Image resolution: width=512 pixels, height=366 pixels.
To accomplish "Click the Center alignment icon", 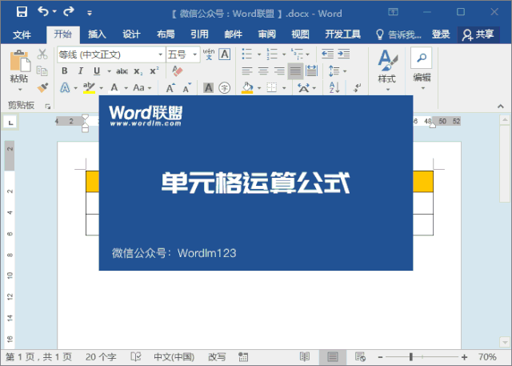I will pyautogui.click(x=263, y=71).
